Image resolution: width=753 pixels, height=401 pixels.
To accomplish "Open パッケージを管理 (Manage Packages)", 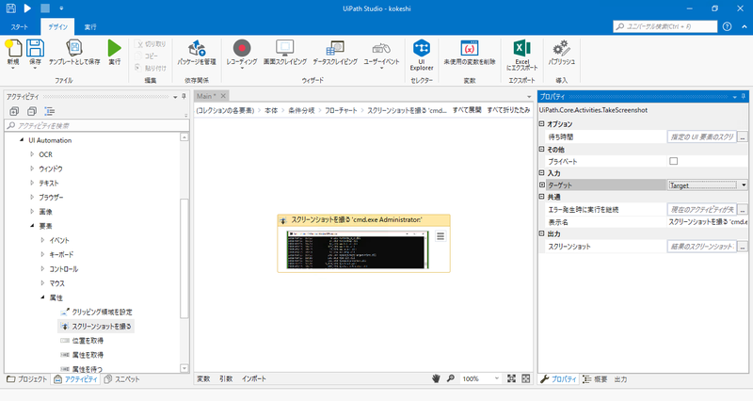I will point(197,53).
